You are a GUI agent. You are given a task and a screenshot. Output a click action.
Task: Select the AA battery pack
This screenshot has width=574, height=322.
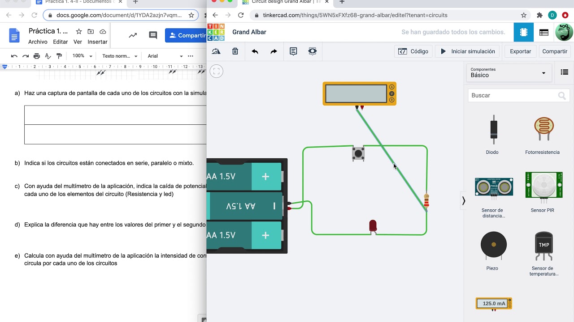[x=247, y=206]
